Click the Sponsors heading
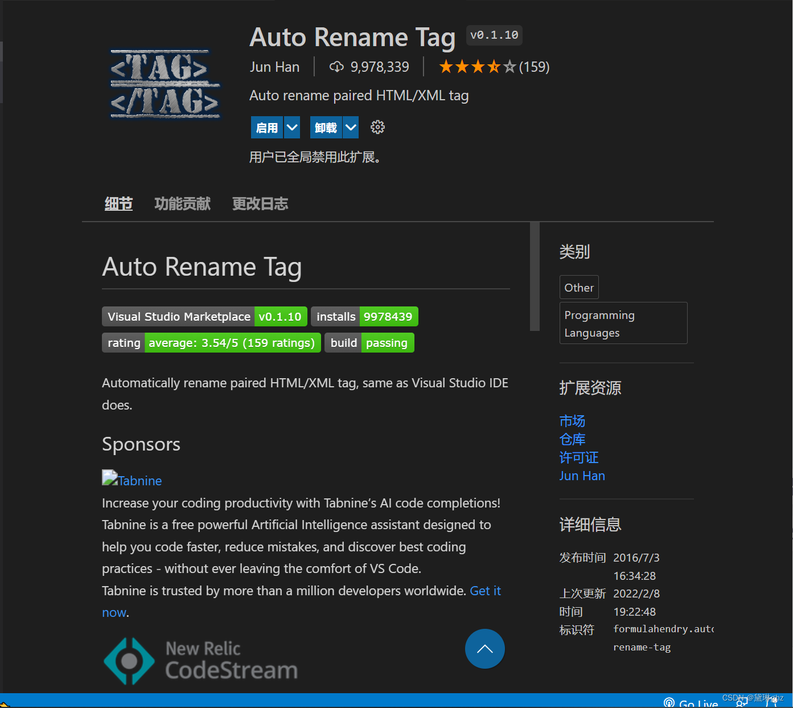 (x=141, y=444)
